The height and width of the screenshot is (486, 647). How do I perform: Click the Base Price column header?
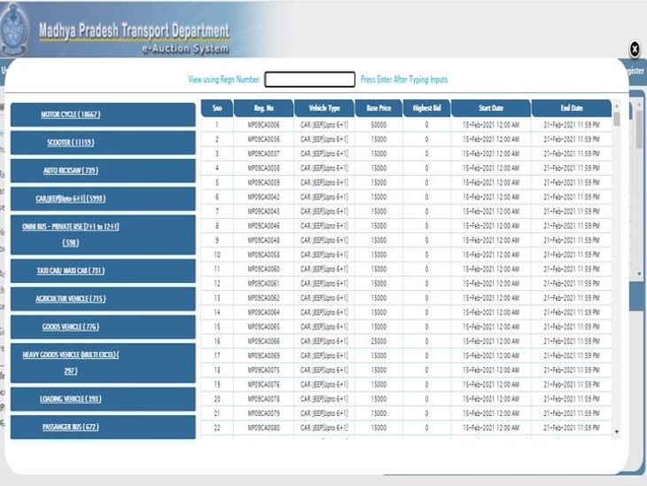[378, 108]
